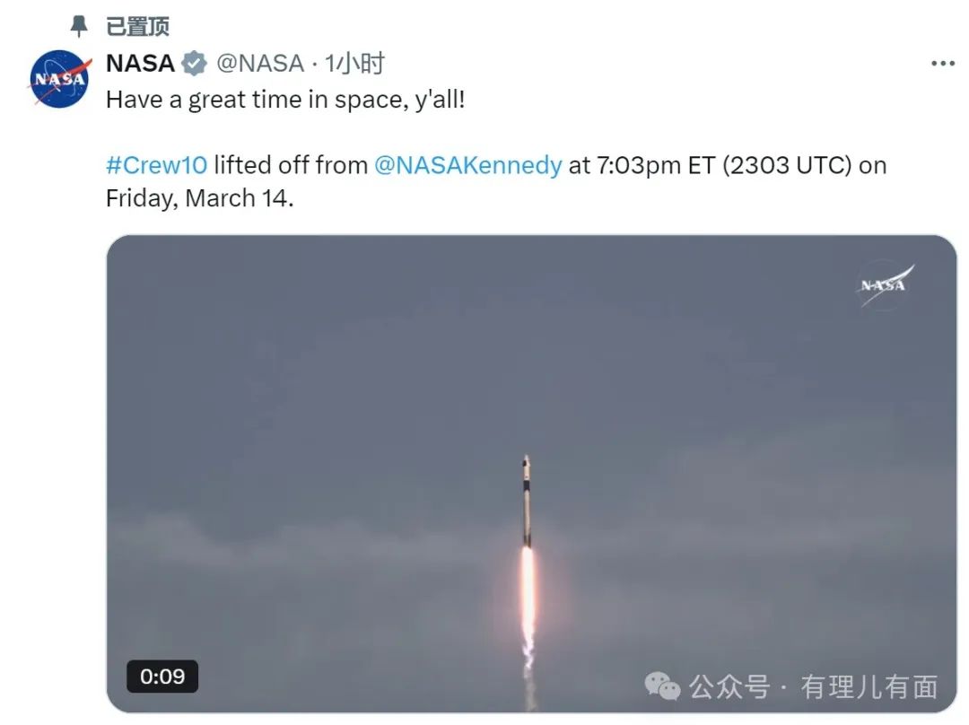Open the @NASAKennedy mention
The image size is (969, 725).
tap(467, 165)
